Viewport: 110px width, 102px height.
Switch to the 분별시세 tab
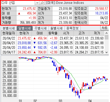(9, 28)
